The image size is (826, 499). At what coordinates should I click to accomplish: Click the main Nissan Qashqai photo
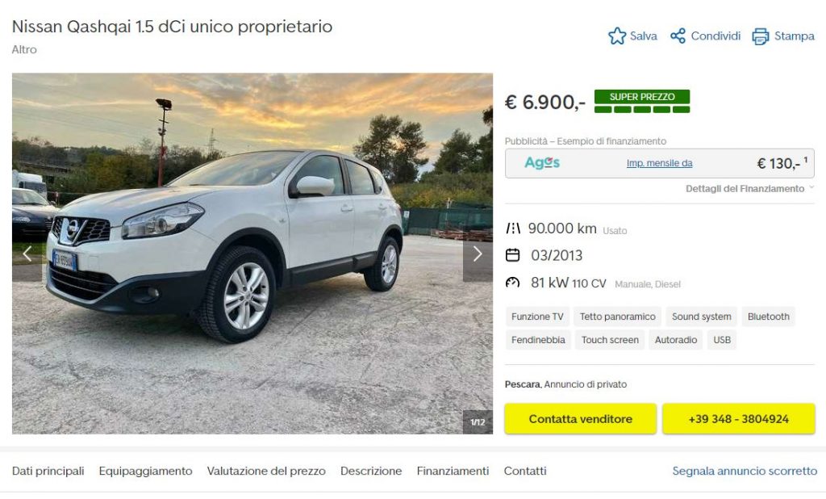click(252, 254)
